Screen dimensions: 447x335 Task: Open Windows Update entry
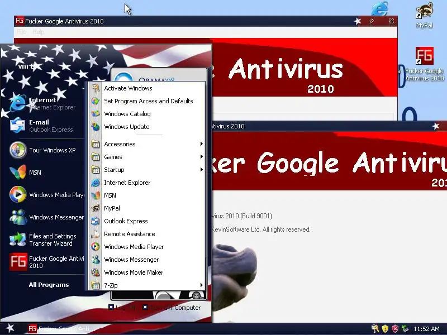147,127
